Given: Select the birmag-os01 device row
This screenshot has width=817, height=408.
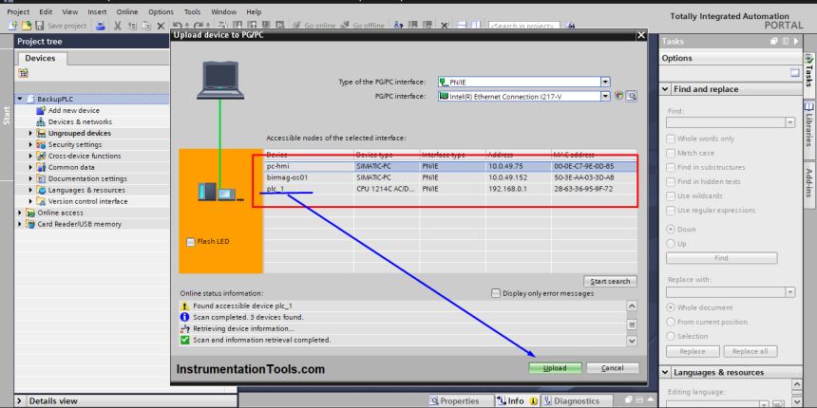Looking at the screenshot, I should click(451, 177).
